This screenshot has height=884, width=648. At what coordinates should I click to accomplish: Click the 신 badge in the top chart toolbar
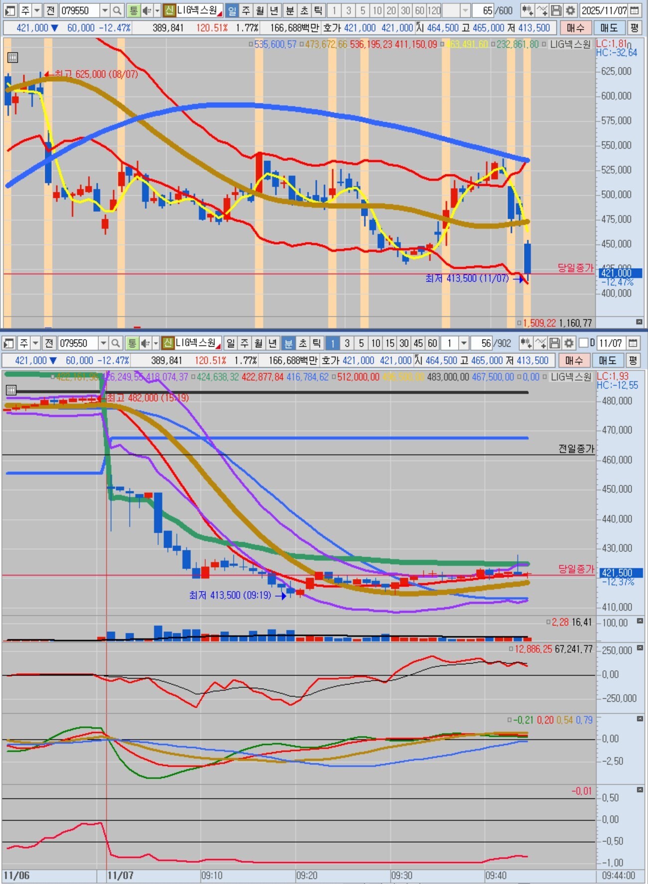pyautogui.click(x=169, y=10)
